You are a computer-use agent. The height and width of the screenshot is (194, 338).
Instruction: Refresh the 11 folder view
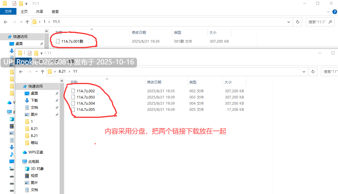click(x=313, y=71)
